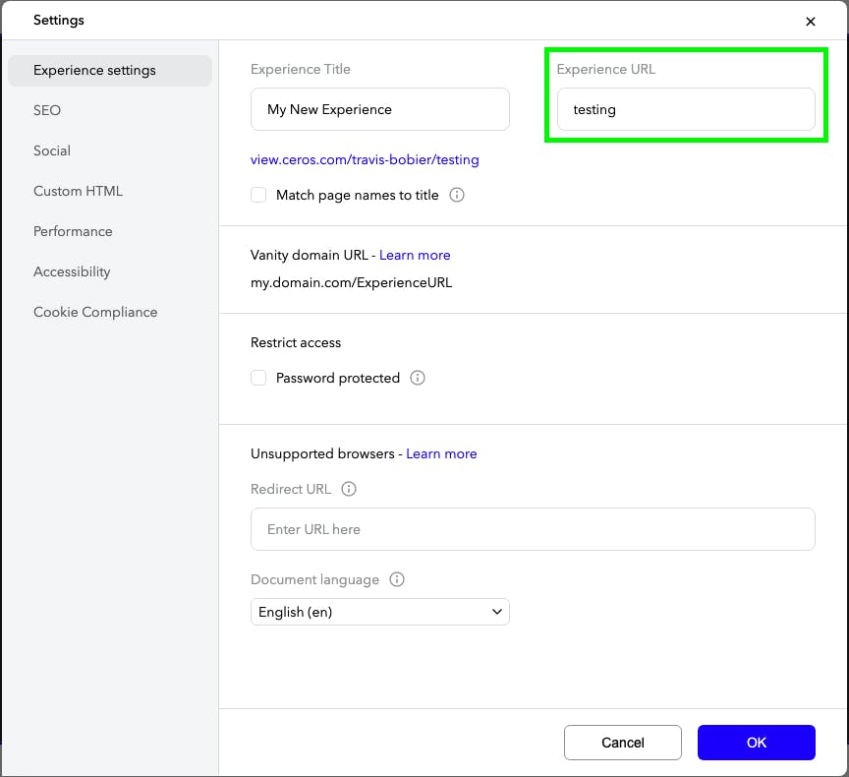Open the Custom HTML section
Viewport: 849px width, 777px height.
pos(78,191)
